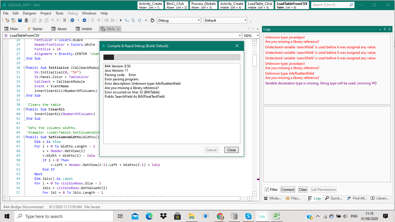This screenshot has width=395, height=222.
Task: Open the back navigation history dropdown arrow
Action: coord(78,20)
